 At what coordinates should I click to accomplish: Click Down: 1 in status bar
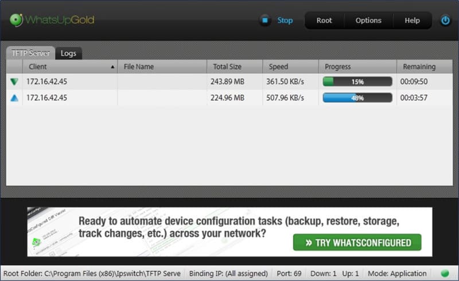point(323,274)
